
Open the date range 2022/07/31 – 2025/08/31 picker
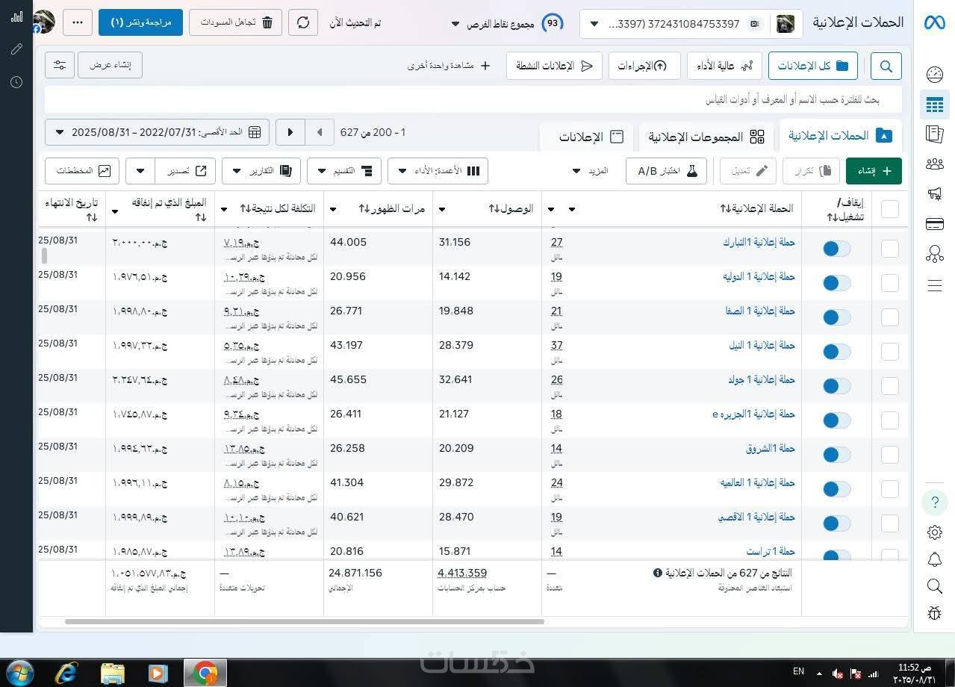tap(158, 132)
